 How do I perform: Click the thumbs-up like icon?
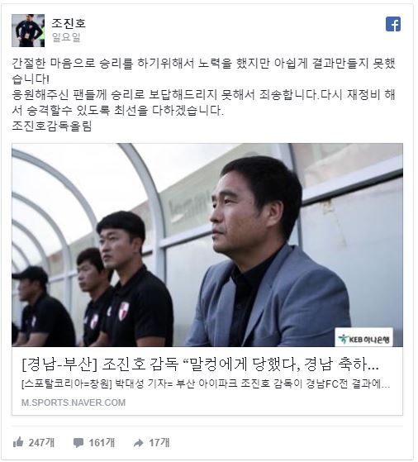18,442
